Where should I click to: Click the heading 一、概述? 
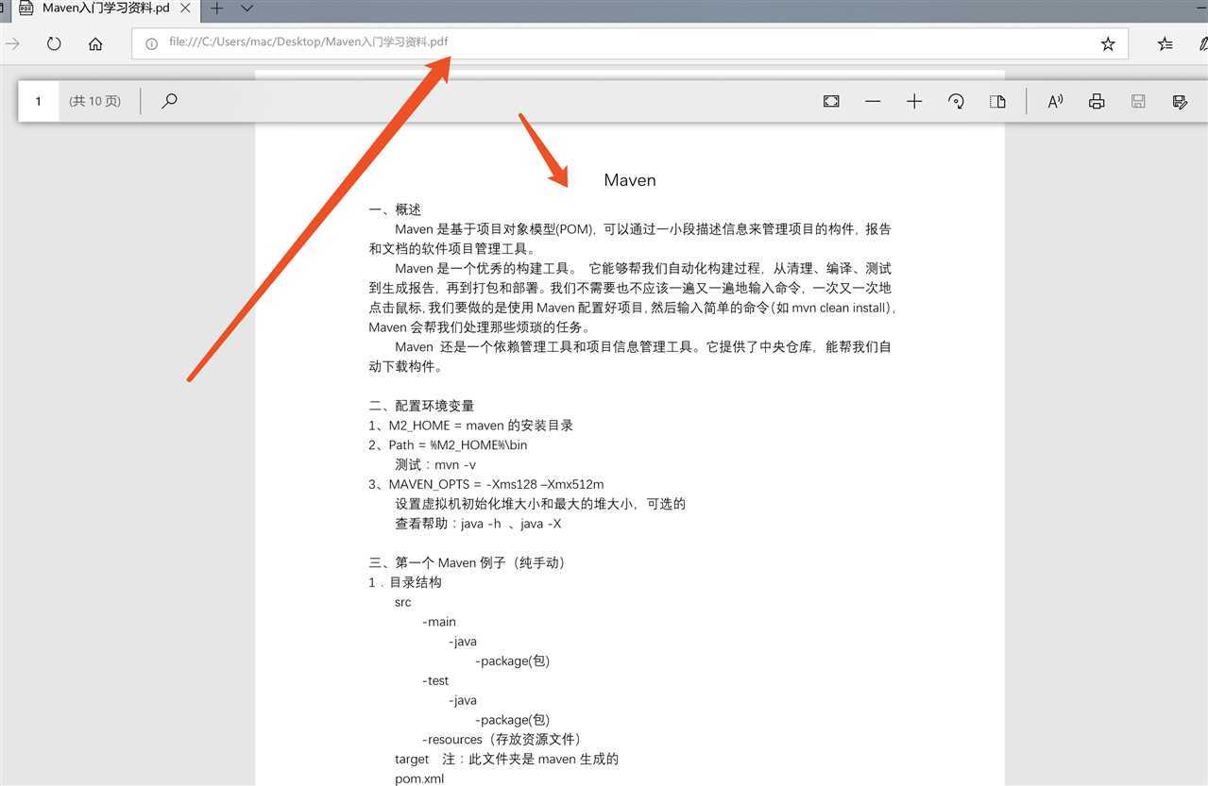(x=395, y=209)
